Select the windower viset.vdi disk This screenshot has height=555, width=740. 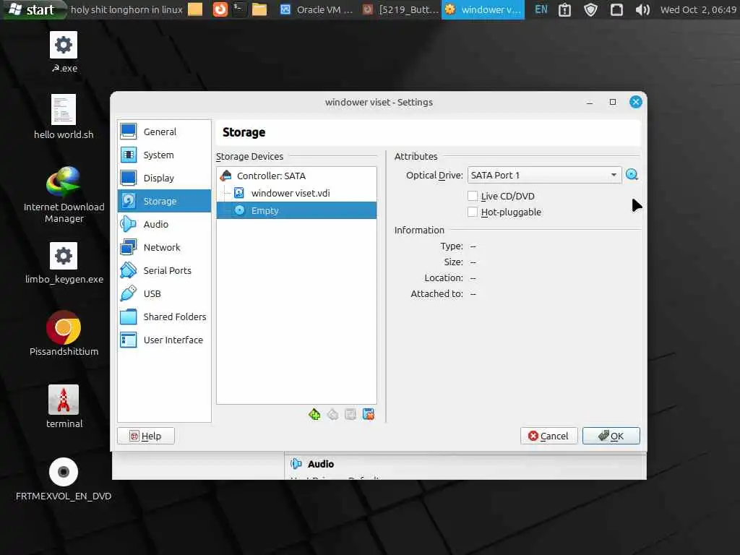(x=296, y=193)
